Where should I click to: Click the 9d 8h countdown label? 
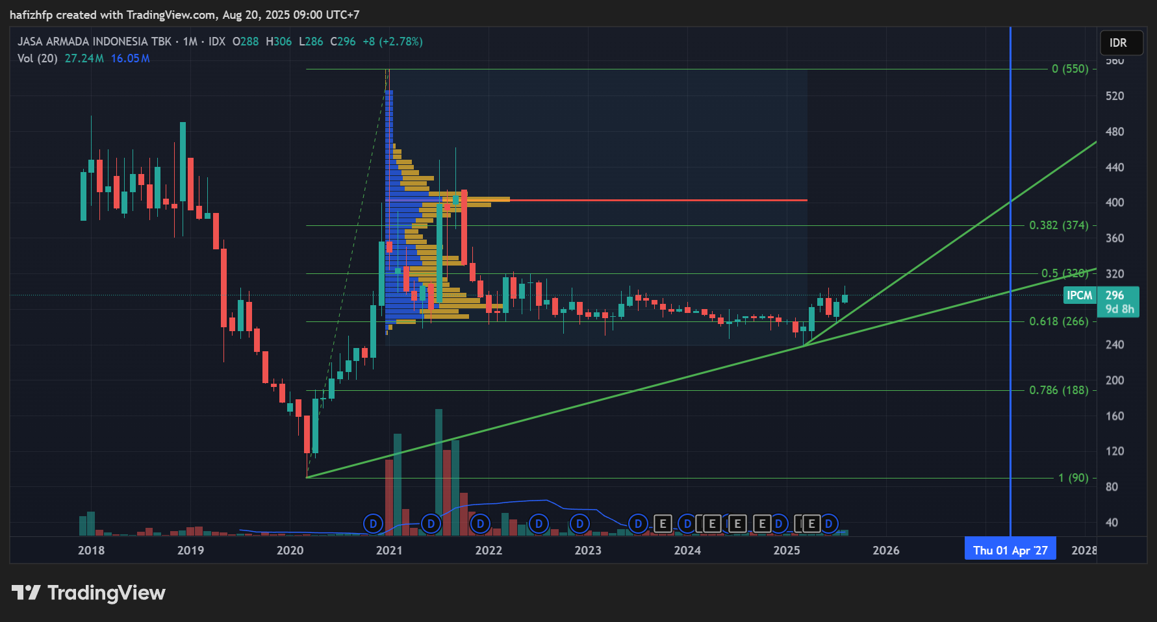pyautogui.click(x=1120, y=309)
